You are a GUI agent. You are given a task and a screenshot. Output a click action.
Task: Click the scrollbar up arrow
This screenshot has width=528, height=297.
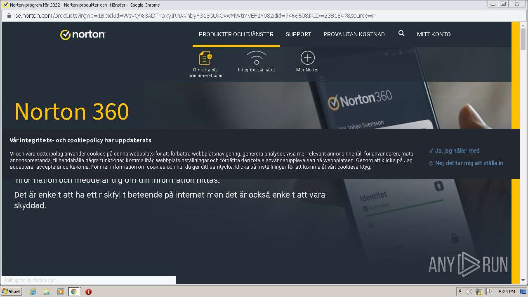(x=523, y=25)
